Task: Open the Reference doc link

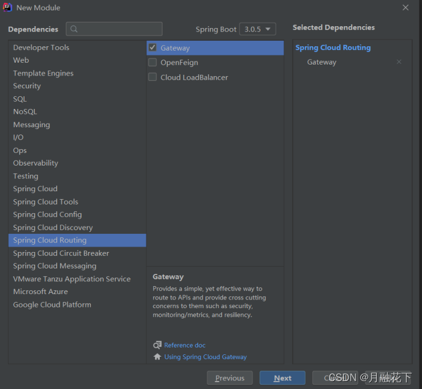Action: click(185, 345)
